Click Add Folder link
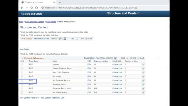Image resolution: width=188 pixels, height=106 pixels. [x=25, y=49]
